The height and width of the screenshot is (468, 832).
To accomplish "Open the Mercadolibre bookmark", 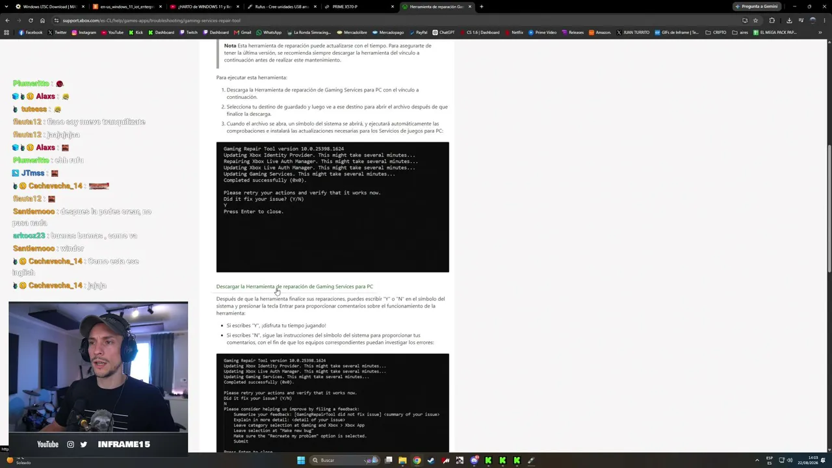I will [353, 32].
